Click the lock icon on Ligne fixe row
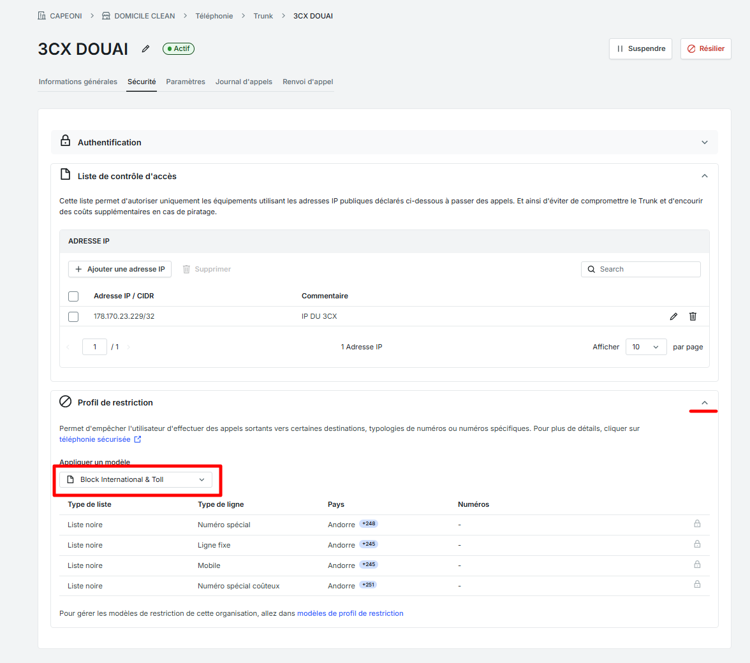 click(x=698, y=544)
